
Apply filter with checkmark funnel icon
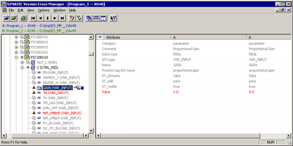pos(79,18)
